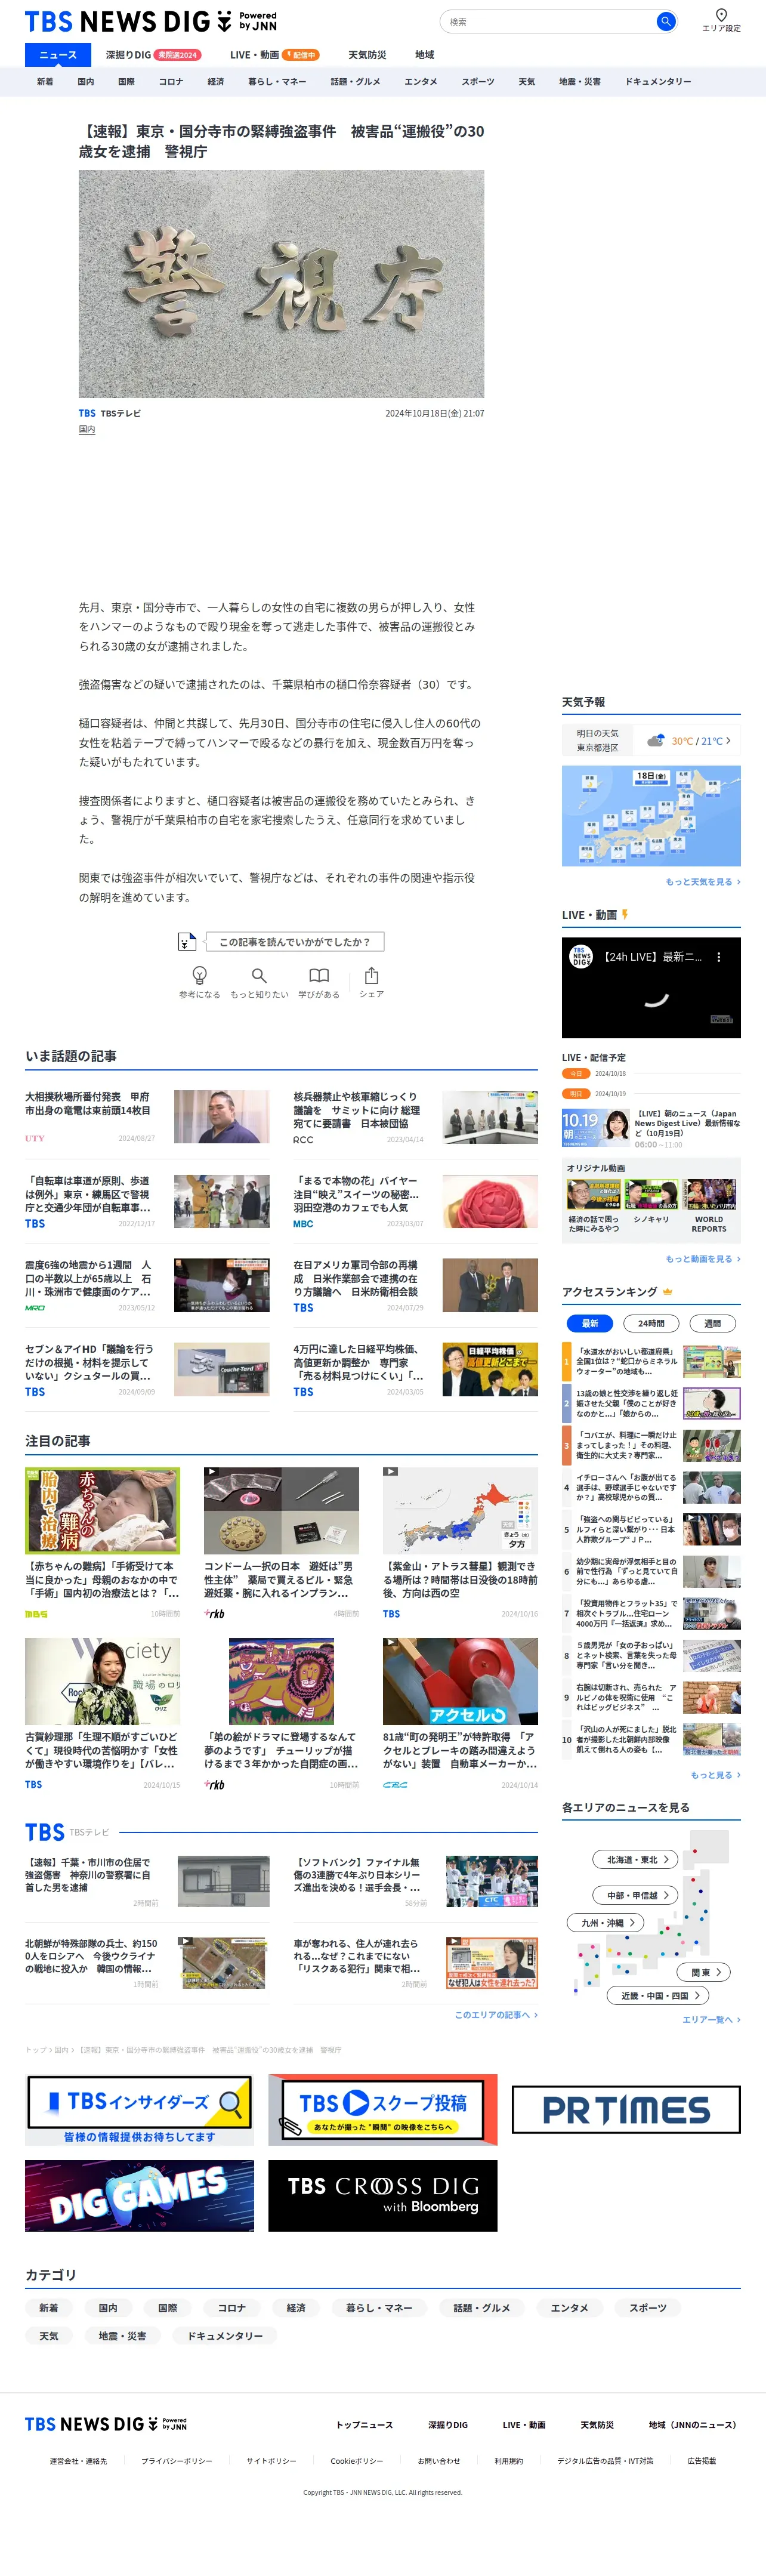Expand the 九州・沖縄 area button
The image size is (766, 2576).
click(x=606, y=1922)
